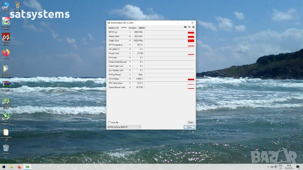Click the GPU-Z title bar app icon
The image size is (303, 170).
(x=109, y=23)
